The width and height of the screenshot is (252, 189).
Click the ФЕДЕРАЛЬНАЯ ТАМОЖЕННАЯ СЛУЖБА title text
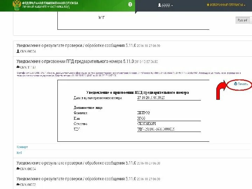click(x=50, y=3)
